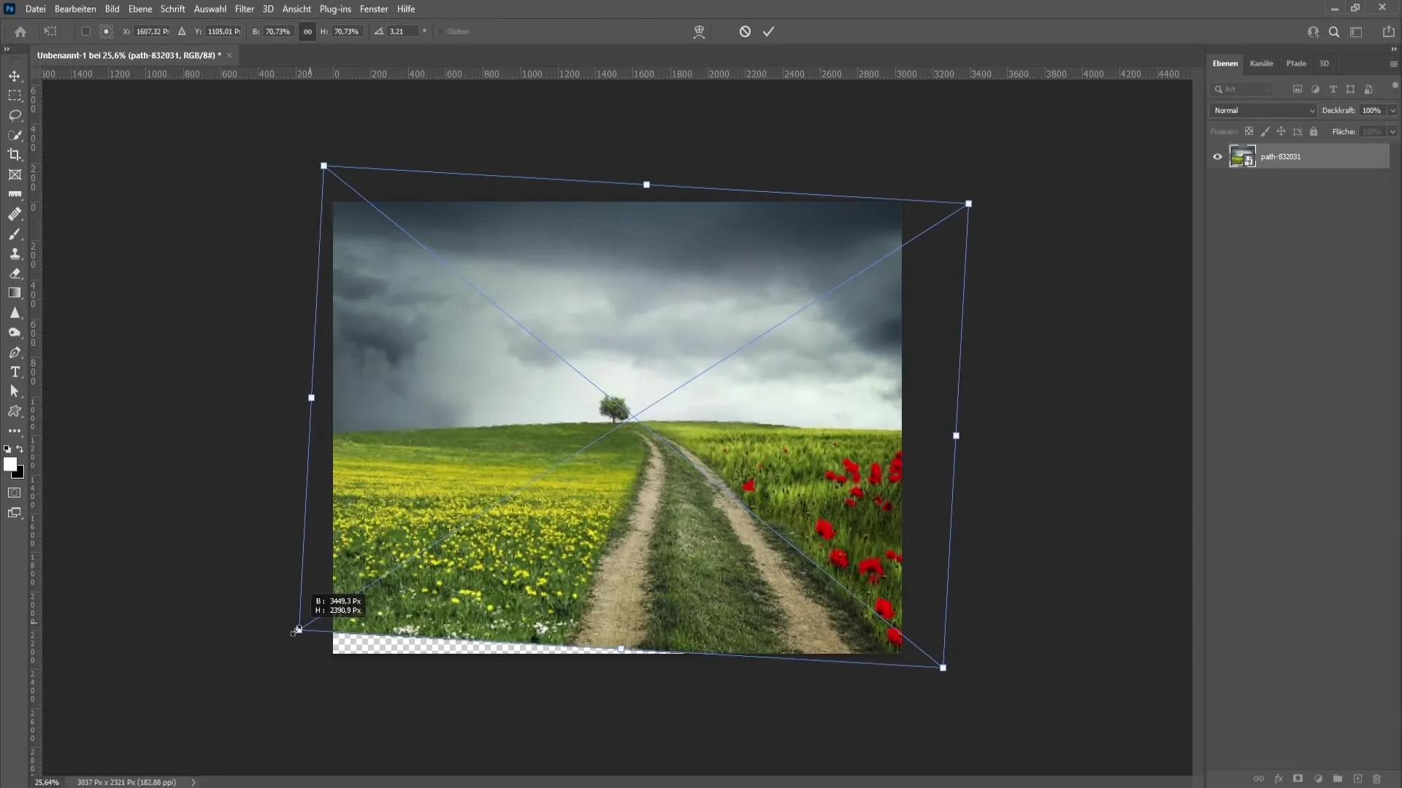Image resolution: width=1402 pixels, height=788 pixels.
Task: Select the Move tool in toolbar
Action: [x=15, y=75]
